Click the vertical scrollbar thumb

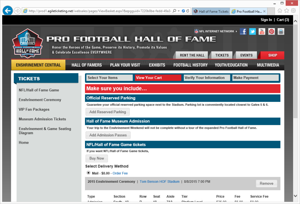tap(295, 71)
